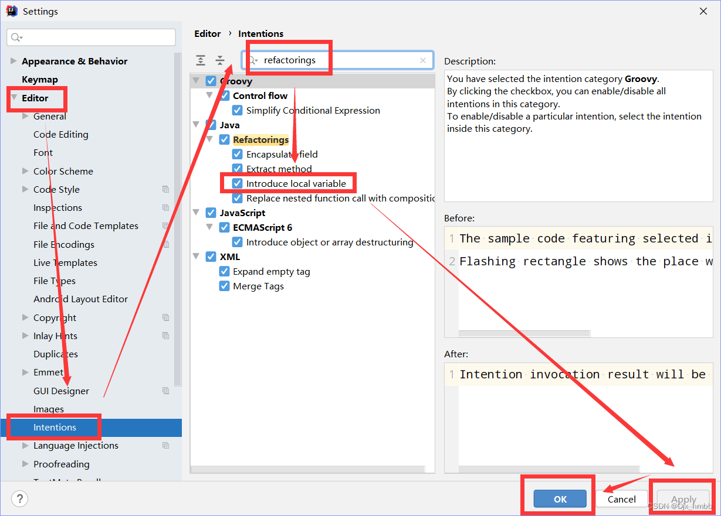Open the Live Templates settings page
This screenshot has height=516, width=721.
point(66,262)
